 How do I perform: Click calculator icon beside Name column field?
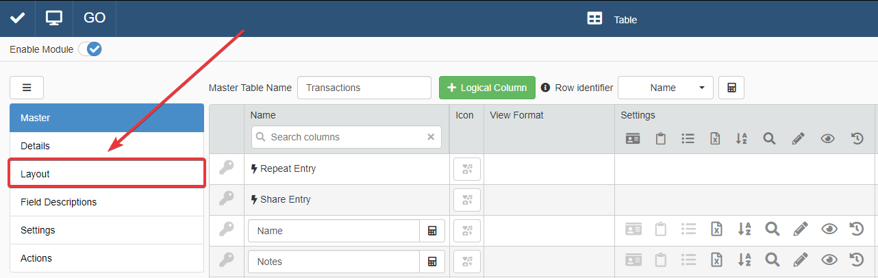pos(432,231)
